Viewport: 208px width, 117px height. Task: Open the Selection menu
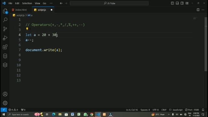click(x=27, y=3)
